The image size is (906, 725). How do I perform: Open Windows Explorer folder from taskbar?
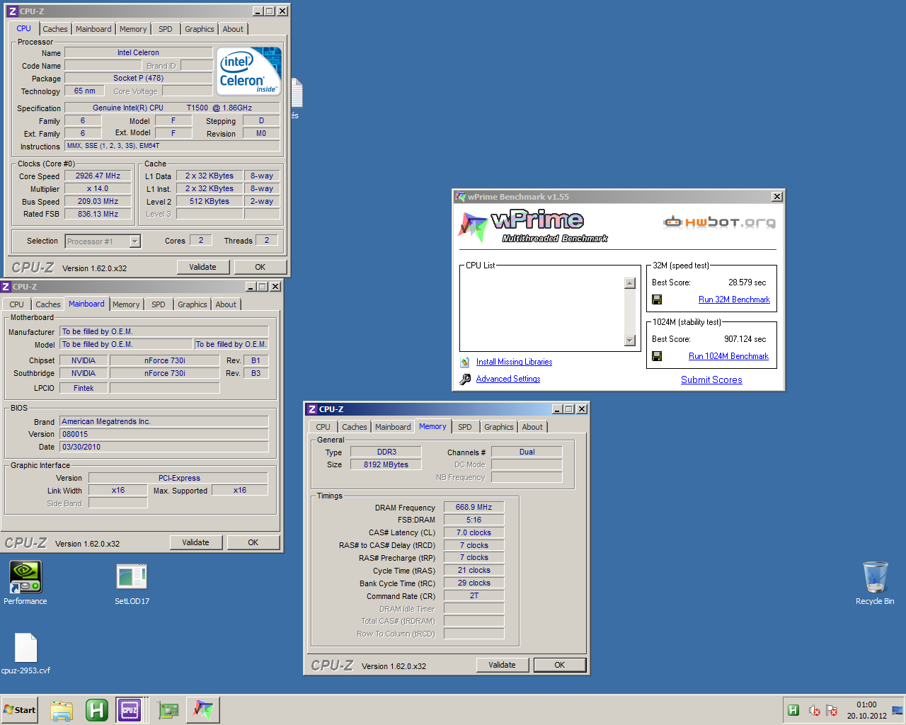62,709
